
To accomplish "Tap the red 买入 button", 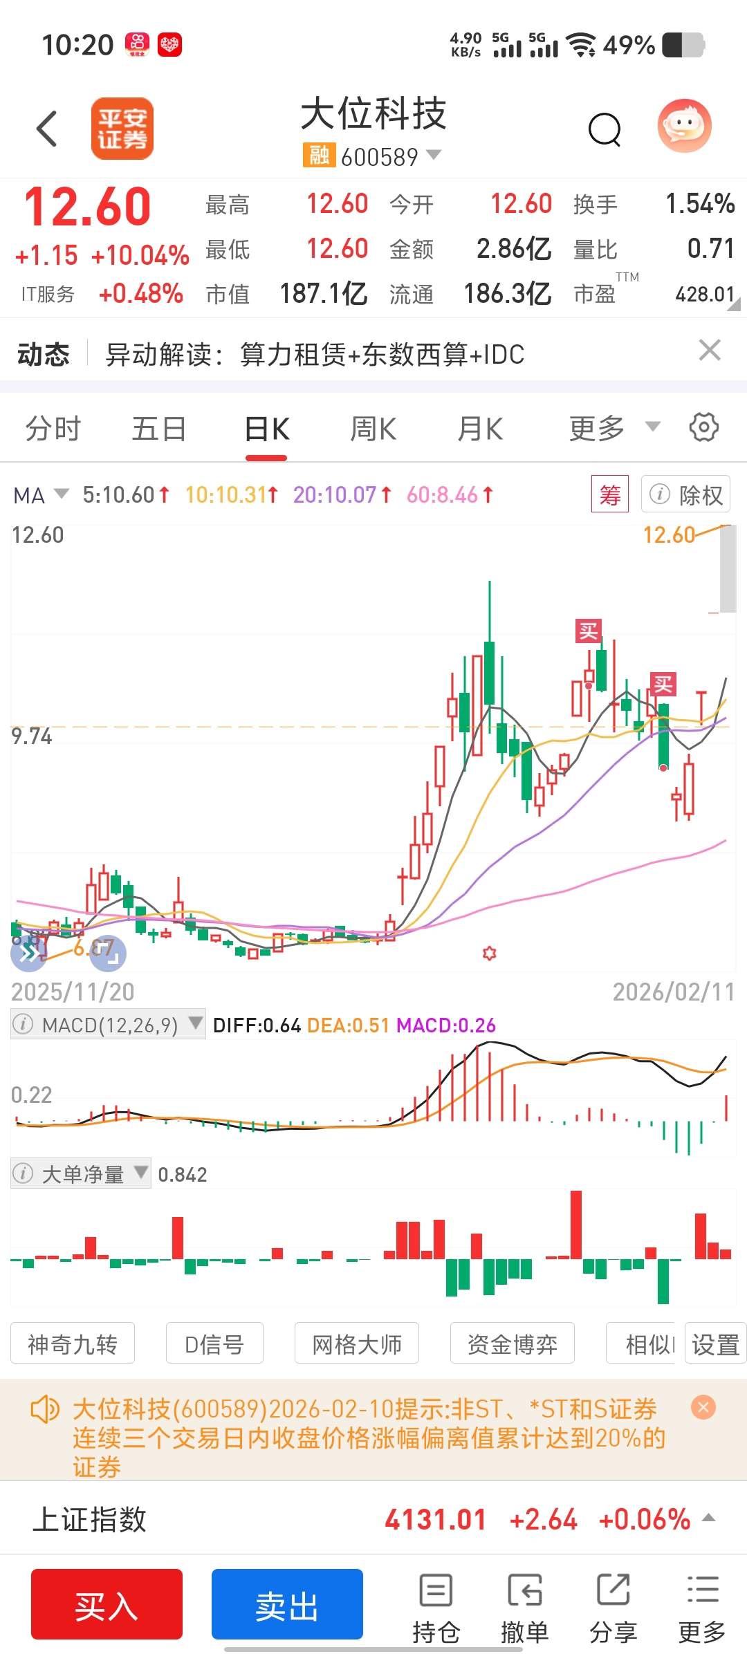I will coord(107,1604).
